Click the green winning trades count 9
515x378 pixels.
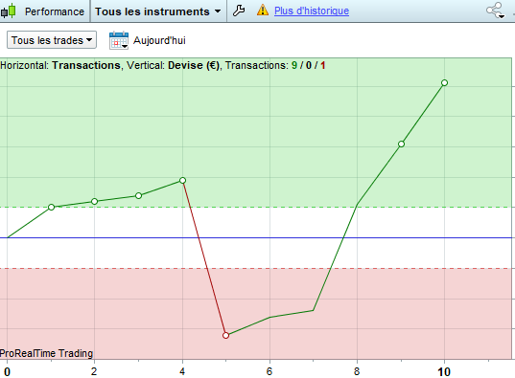294,65
